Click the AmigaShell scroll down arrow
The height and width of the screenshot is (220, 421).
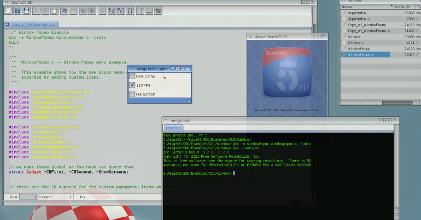(x=396, y=217)
